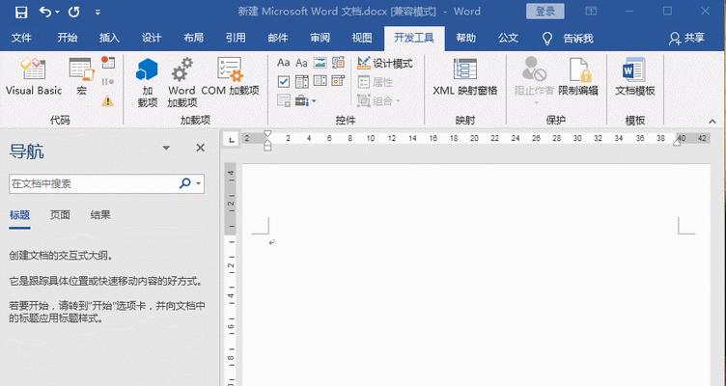Click inside the blank document page
The height and width of the screenshot is (386, 726).
[477, 275]
